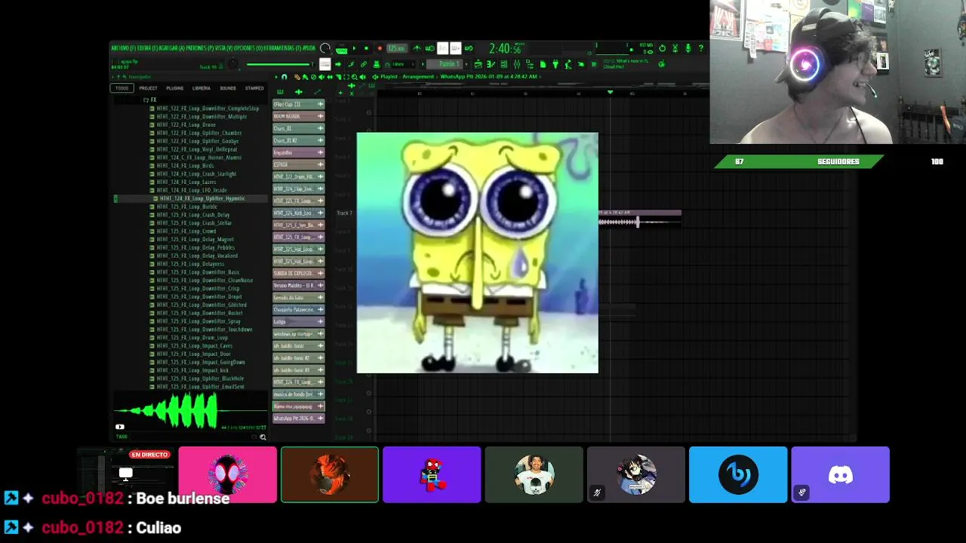This screenshot has height=543, width=966.
Task: Click the blue tile with the b logo
Action: pyautogui.click(x=738, y=474)
